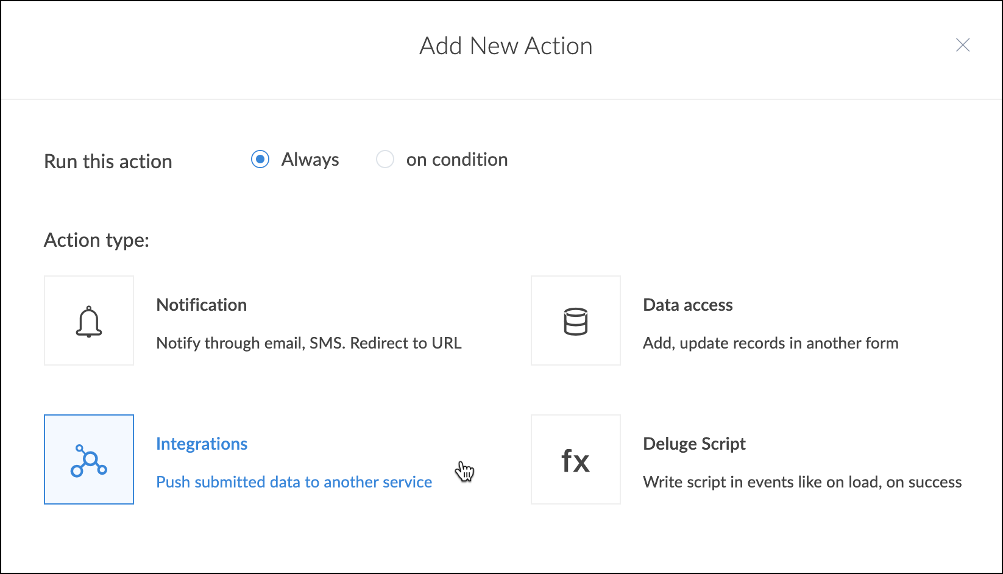Pick the Deluge Script fx icon
This screenshot has width=1003, height=574.
(x=576, y=460)
